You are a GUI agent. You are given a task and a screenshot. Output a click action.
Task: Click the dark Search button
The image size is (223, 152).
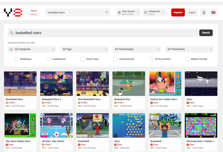point(206,33)
